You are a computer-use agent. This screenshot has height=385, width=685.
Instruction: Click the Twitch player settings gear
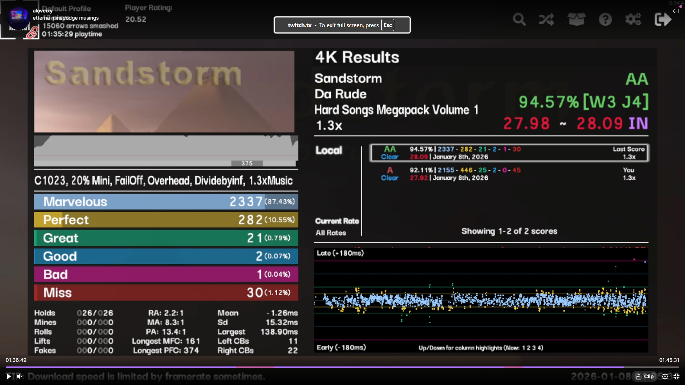point(665,376)
